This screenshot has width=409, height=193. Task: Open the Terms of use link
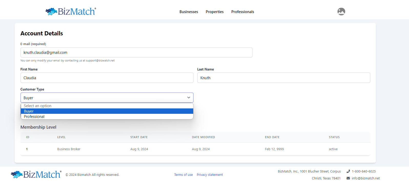coord(183,175)
